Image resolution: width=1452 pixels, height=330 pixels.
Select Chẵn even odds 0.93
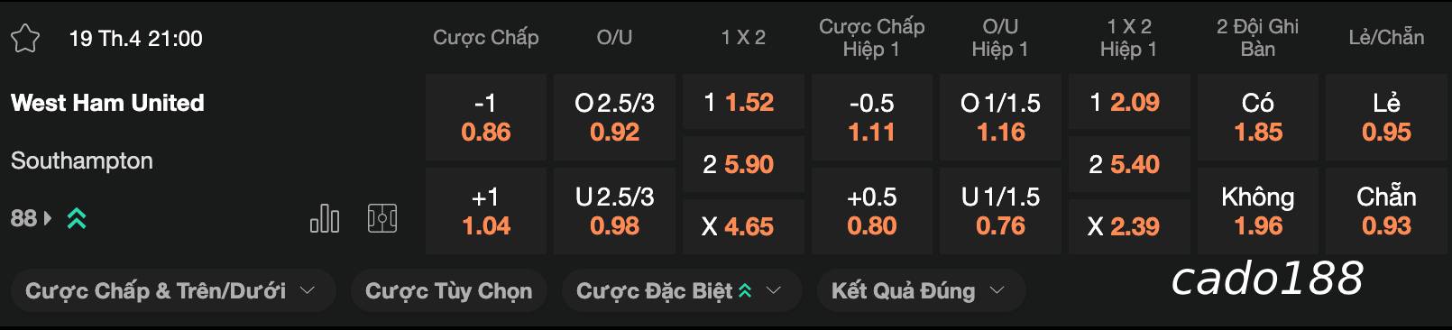tap(1387, 211)
